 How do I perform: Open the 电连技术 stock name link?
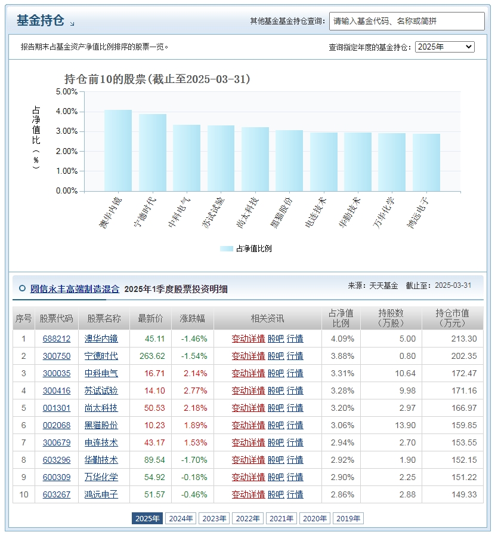click(101, 442)
